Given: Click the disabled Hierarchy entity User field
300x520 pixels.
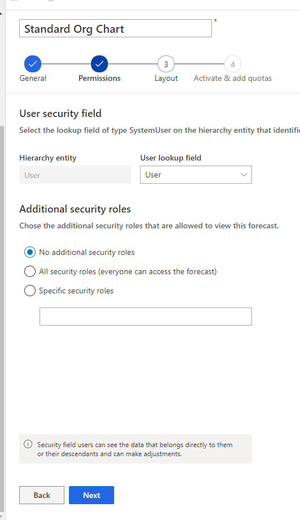Looking at the screenshot, I should tap(75, 175).
